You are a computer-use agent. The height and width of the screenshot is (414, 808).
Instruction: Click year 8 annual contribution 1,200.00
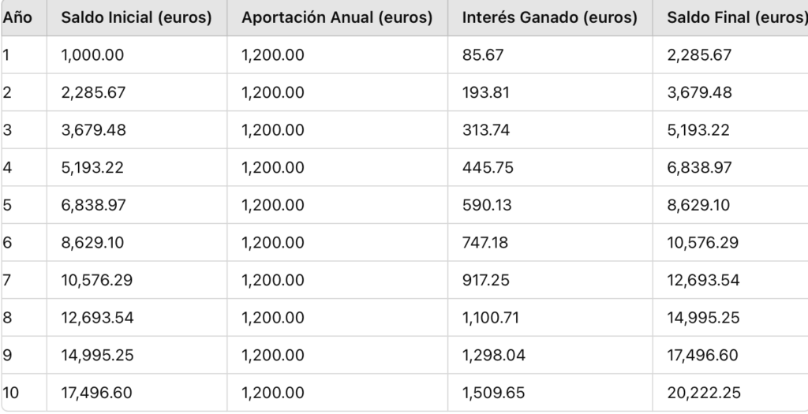(x=273, y=318)
